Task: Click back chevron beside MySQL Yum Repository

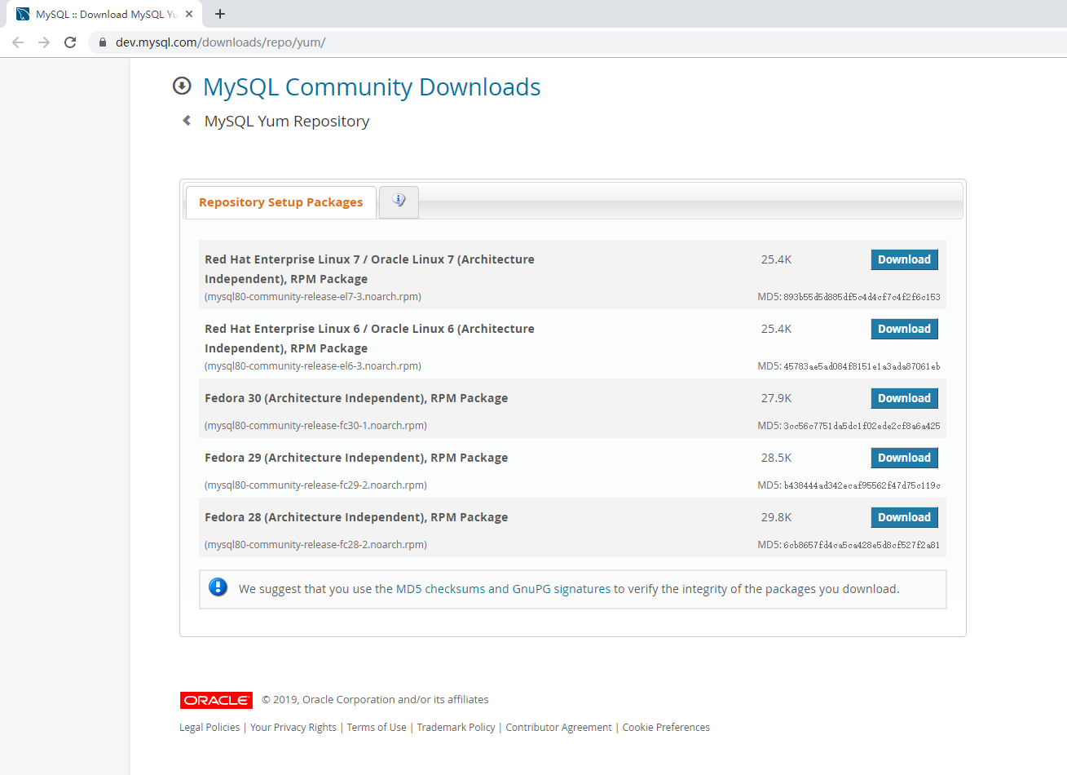Action: (187, 121)
